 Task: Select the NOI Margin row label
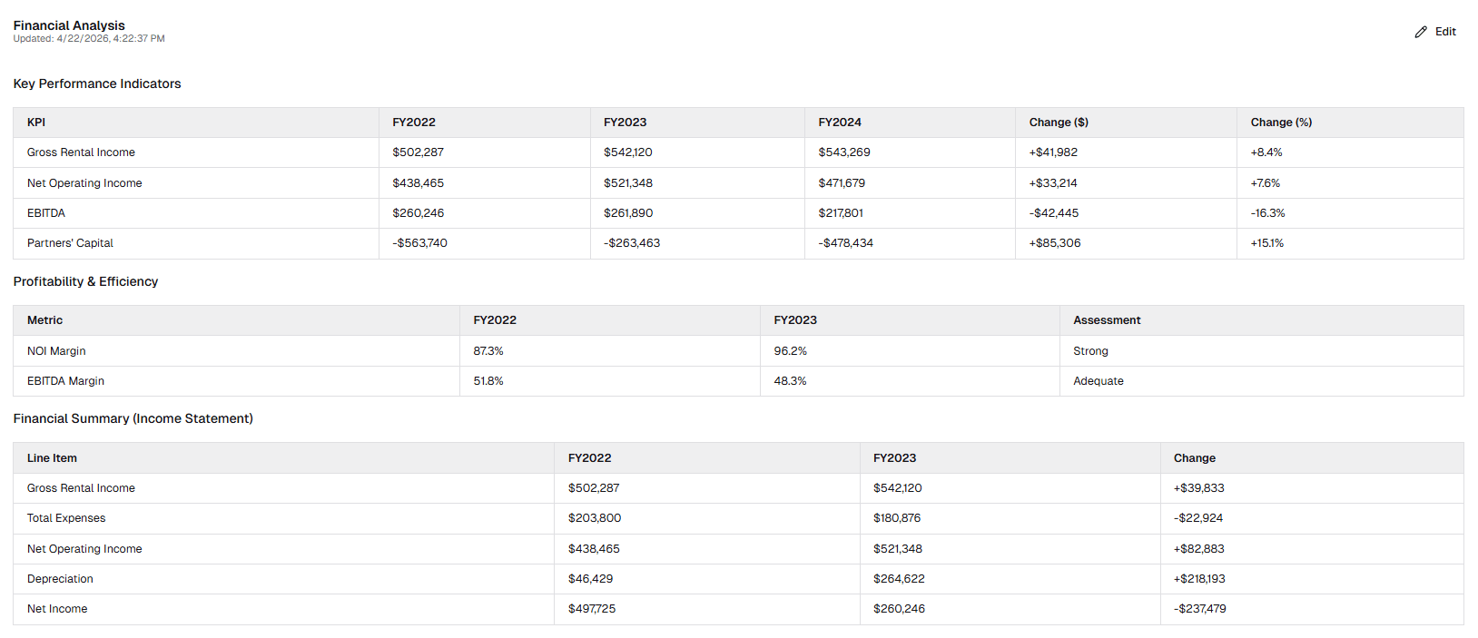click(x=56, y=351)
